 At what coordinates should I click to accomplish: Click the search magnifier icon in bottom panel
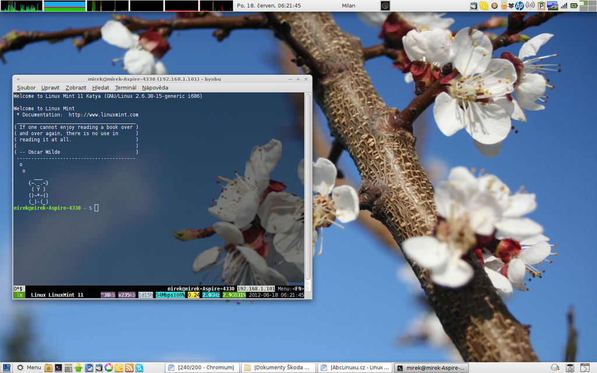tap(555, 368)
